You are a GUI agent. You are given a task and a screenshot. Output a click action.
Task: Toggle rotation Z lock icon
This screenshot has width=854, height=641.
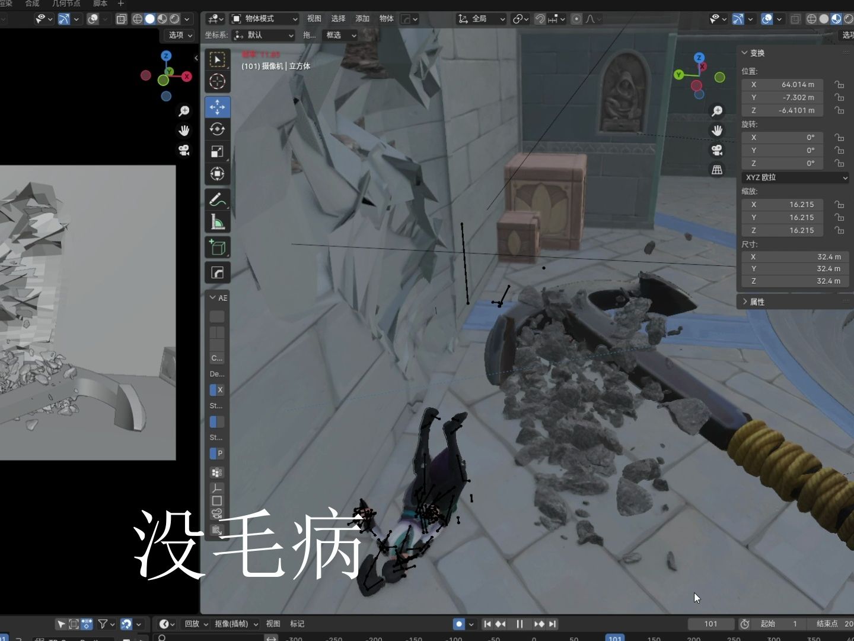click(839, 163)
